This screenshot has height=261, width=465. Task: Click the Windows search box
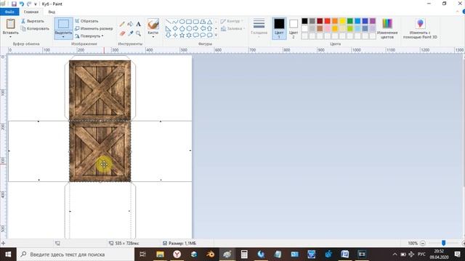tap(76, 254)
